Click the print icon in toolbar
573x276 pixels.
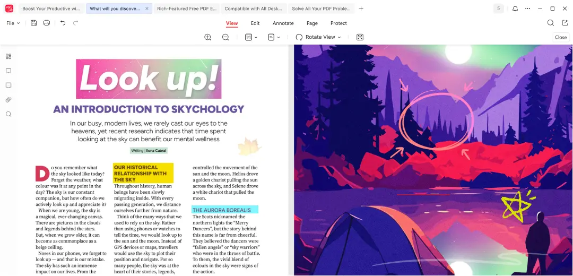tap(47, 23)
